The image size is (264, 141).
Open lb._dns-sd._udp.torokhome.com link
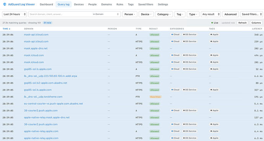point(43,97)
